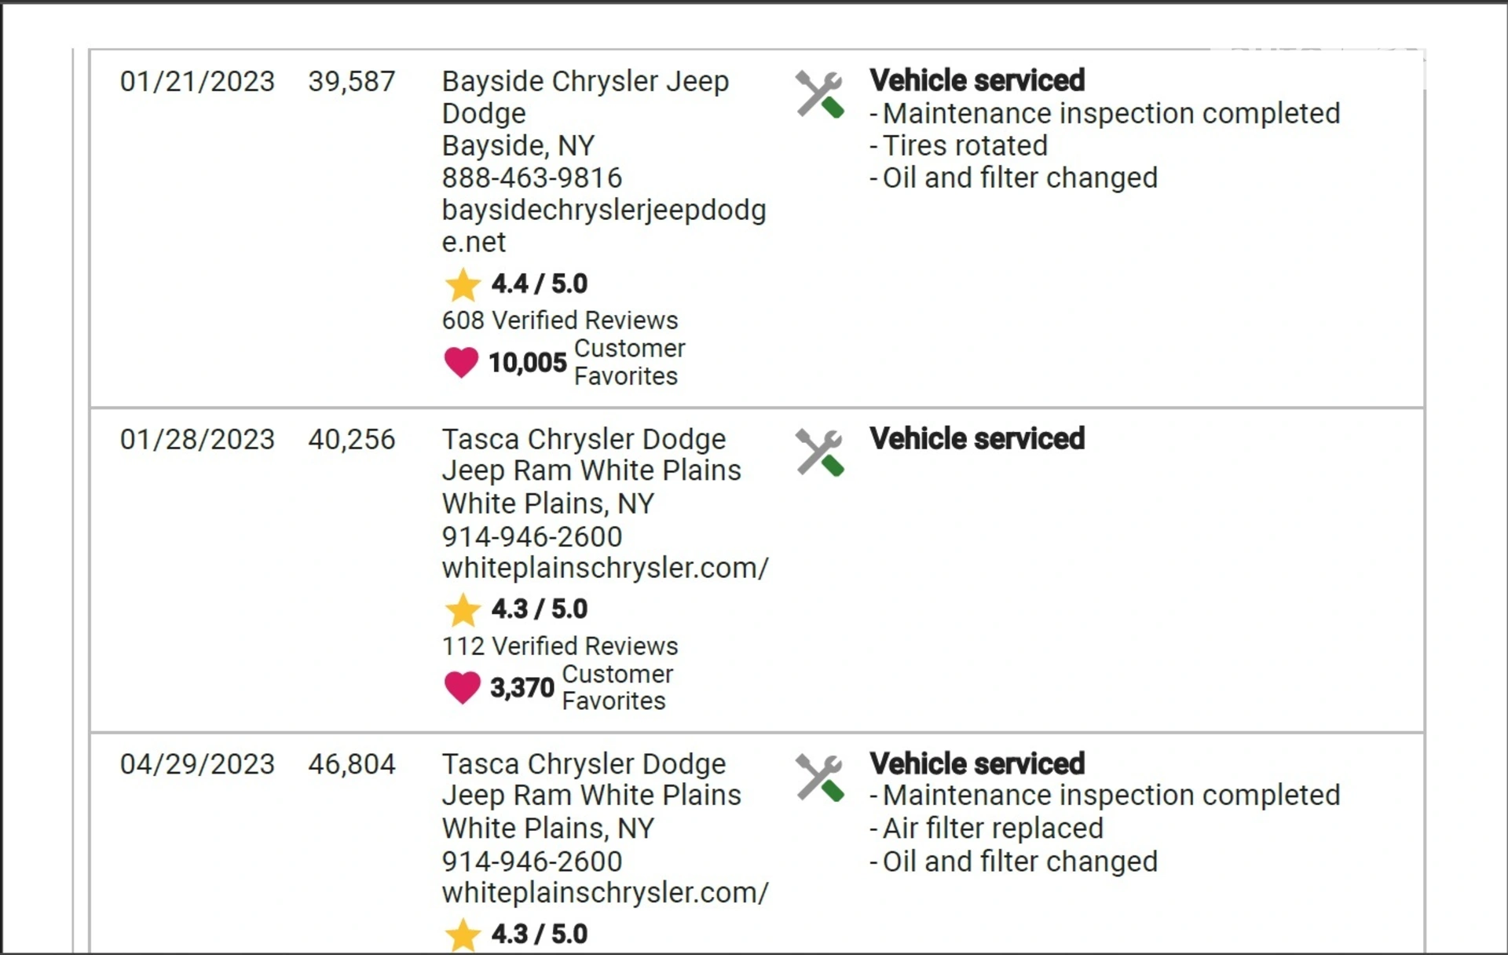Open the 112 Verified Reviews link
The image size is (1508, 955).
click(x=559, y=646)
